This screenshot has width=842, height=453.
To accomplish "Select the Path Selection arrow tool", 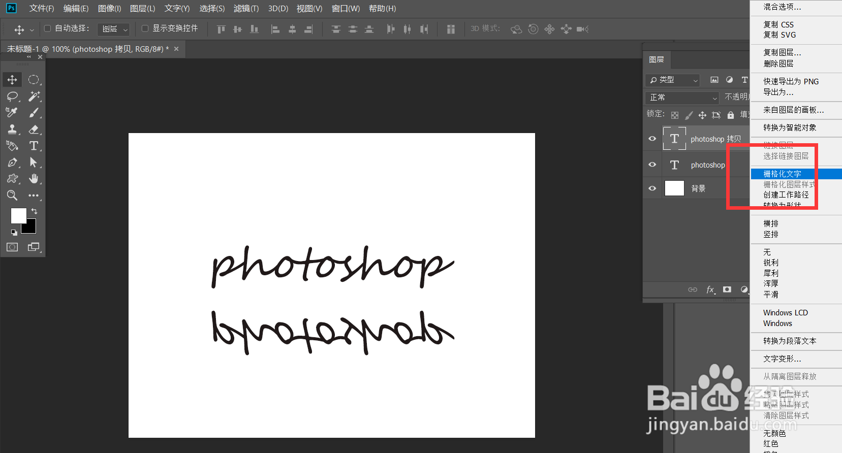I will point(34,162).
